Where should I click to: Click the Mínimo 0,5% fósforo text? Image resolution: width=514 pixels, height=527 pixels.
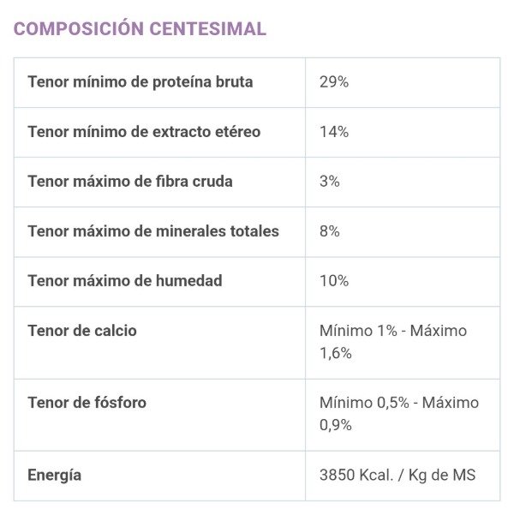tap(364, 403)
